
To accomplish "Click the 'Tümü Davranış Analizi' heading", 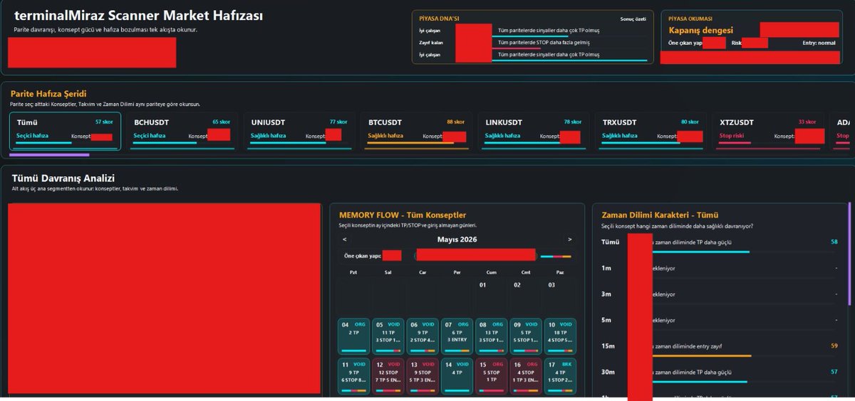I will click(x=63, y=178).
